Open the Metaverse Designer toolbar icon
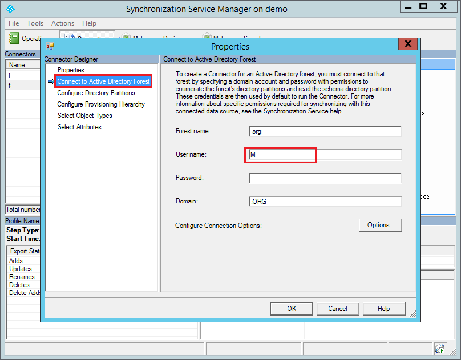 [126, 36]
